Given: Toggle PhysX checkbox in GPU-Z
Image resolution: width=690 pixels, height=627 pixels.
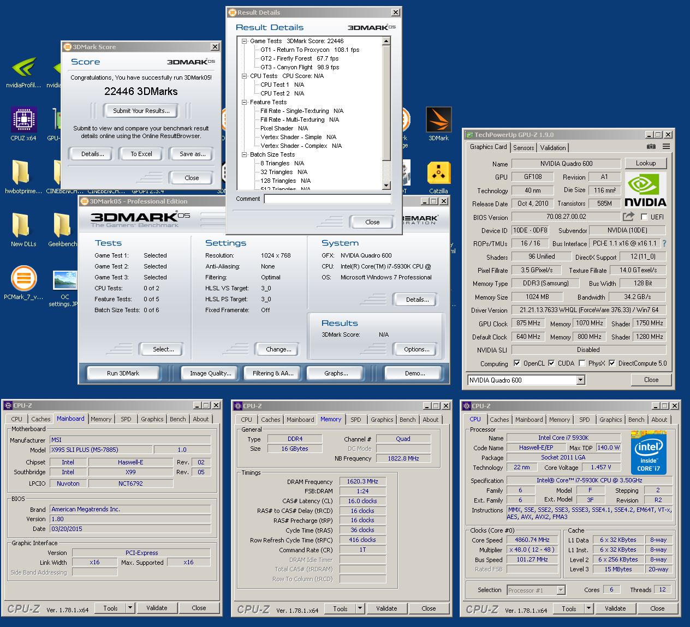Looking at the screenshot, I should [x=582, y=363].
